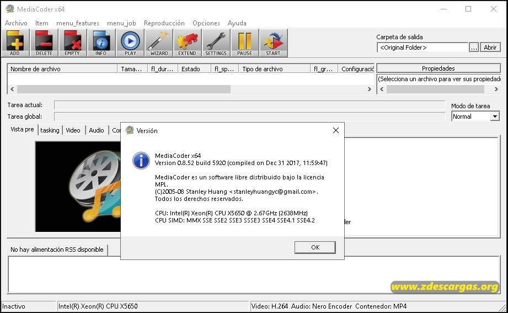Image resolution: width=508 pixels, height=313 pixels.
Task: Click properties panel horizontal scrollbar thumb
Action: [x=435, y=89]
